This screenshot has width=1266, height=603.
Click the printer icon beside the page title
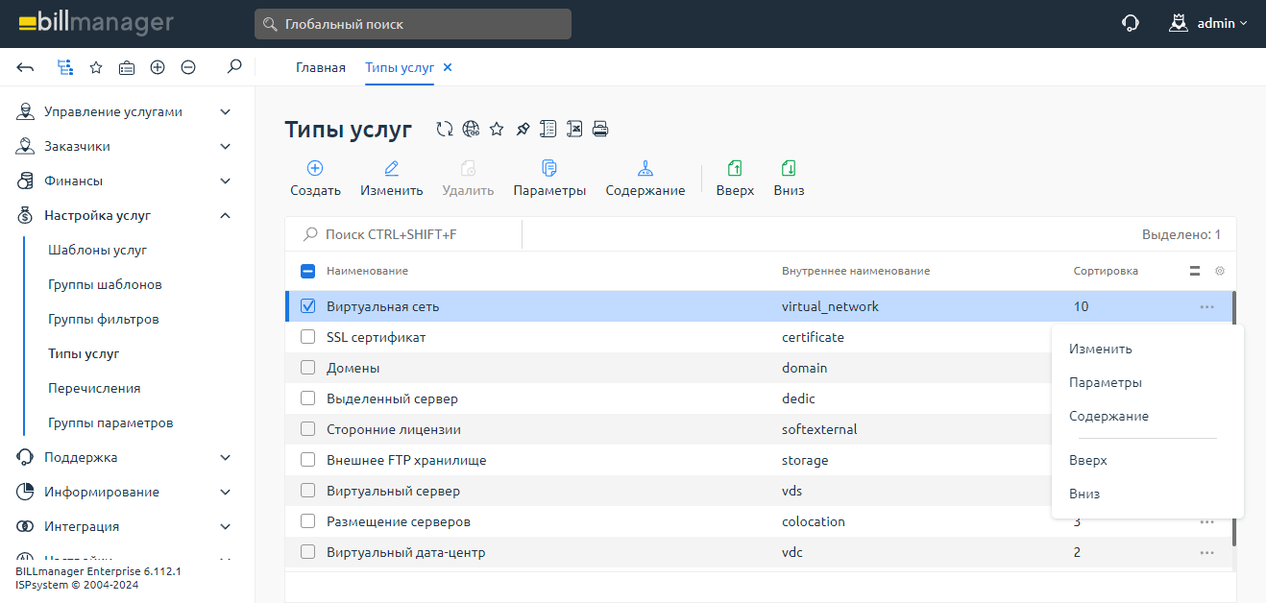[x=600, y=130]
